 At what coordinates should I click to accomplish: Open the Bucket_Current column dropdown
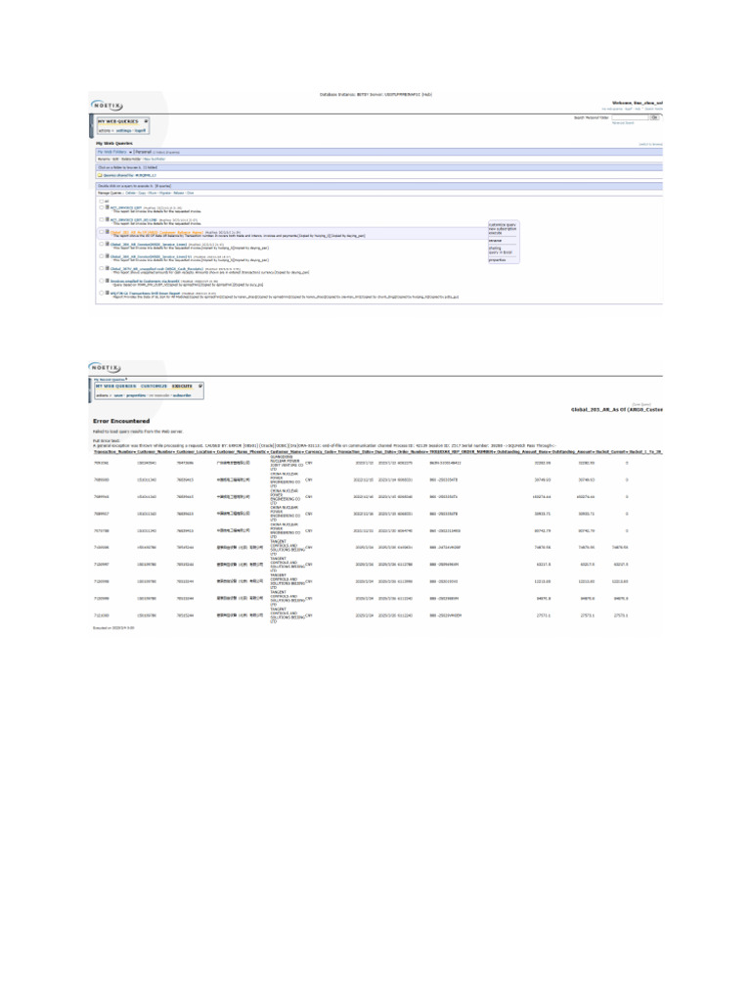pos(627,452)
